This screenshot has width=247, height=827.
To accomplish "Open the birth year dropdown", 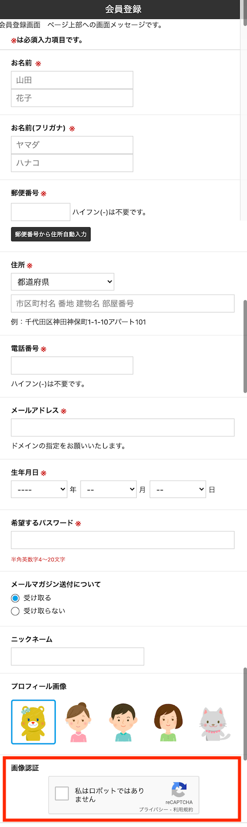I will click(x=39, y=489).
